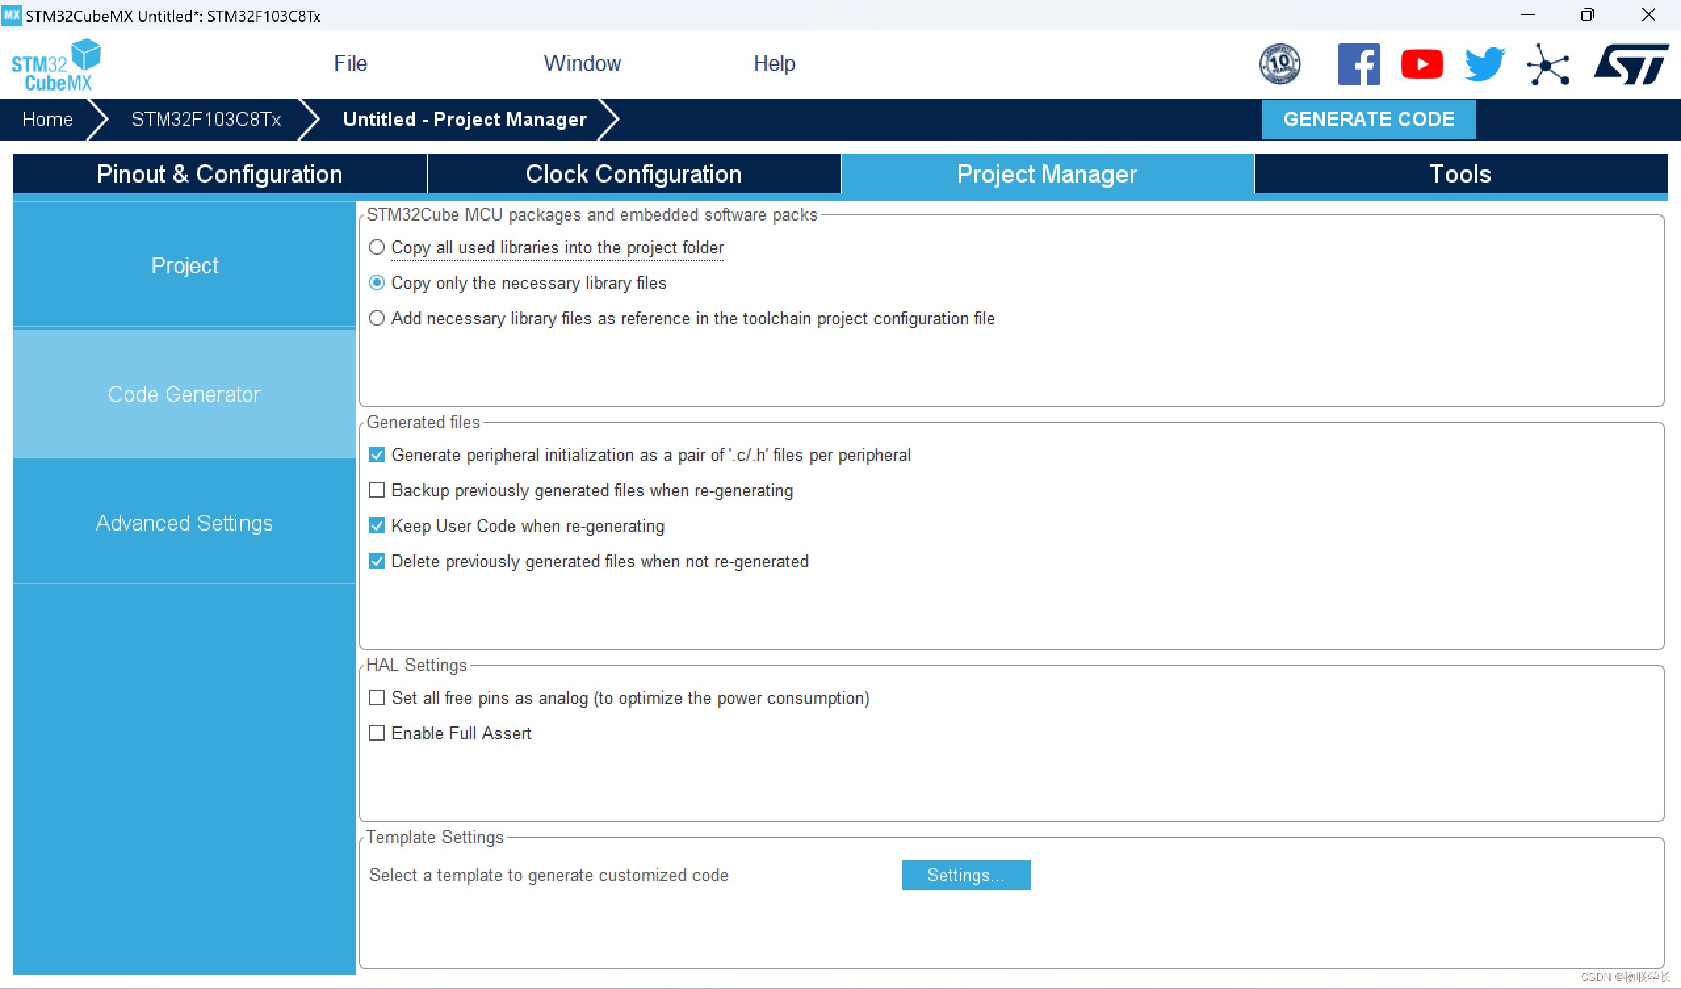Go to Home breadcrumb
The height and width of the screenshot is (989, 1681).
[x=47, y=120]
